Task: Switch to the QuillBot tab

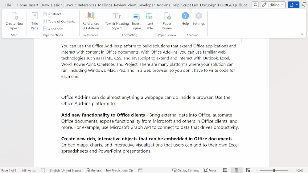Action: [240, 5]
